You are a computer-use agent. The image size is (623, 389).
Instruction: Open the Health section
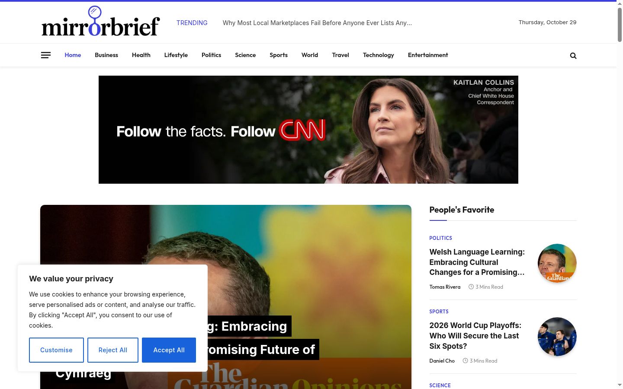coord(141,55)
